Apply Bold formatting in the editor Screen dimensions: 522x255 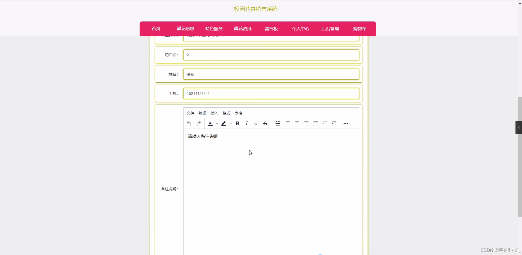tap(237, 123)
